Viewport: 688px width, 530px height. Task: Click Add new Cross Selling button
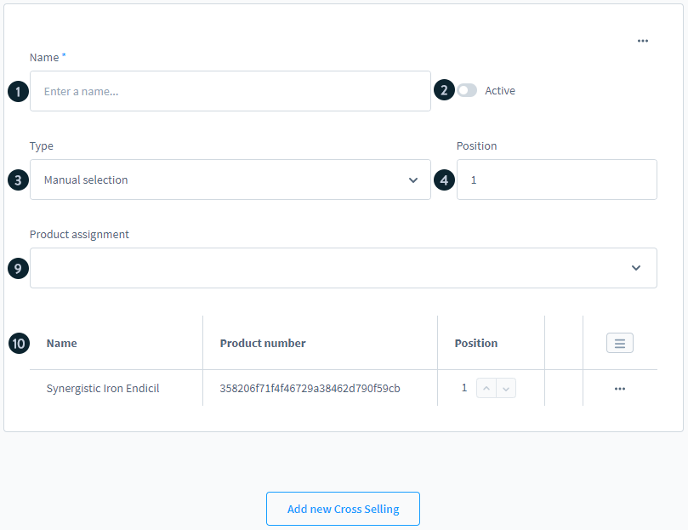click(x=343, y=509)
